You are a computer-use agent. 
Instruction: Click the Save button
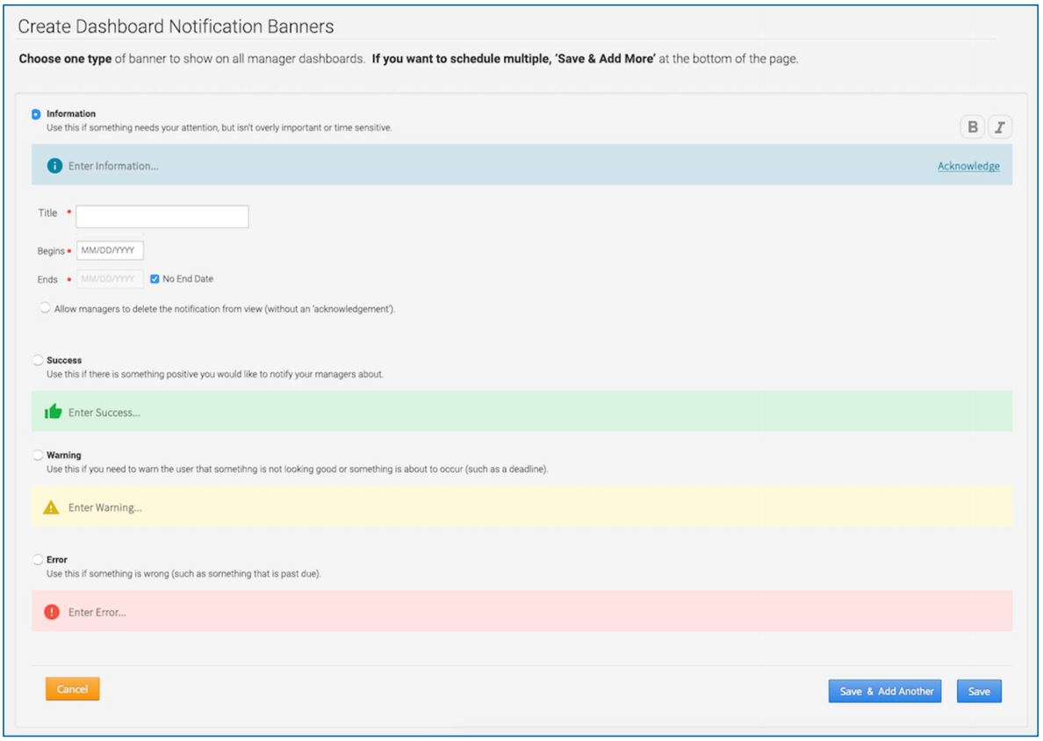point(978,691)
